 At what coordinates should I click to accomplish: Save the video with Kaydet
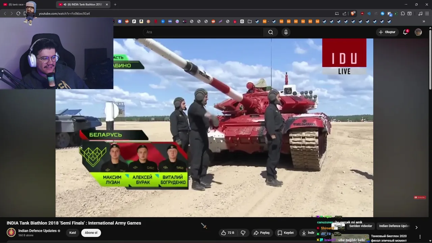click(x=286, y=233)
